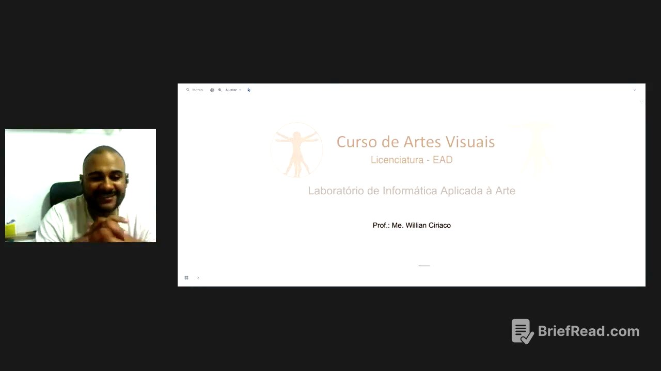
Task: Click the Menus search field label
Action: pos(198,90)
